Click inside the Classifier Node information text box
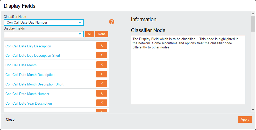This screenshot has width=256, height=130. tap(188, 75)
